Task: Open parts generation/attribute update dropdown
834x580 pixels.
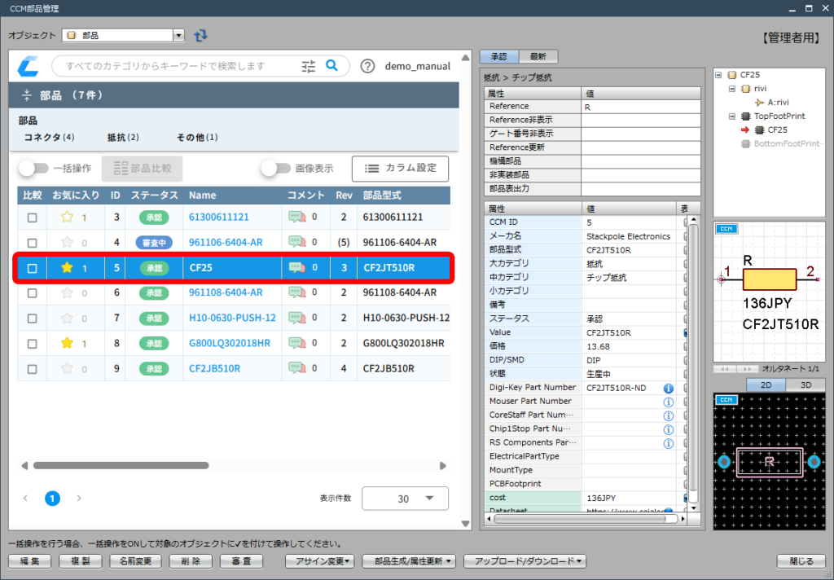Action: pyautogui.click(x=410, y=560)
